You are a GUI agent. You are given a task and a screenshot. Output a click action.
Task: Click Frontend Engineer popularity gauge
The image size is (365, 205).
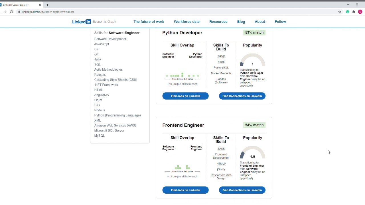tap(252, 153)
